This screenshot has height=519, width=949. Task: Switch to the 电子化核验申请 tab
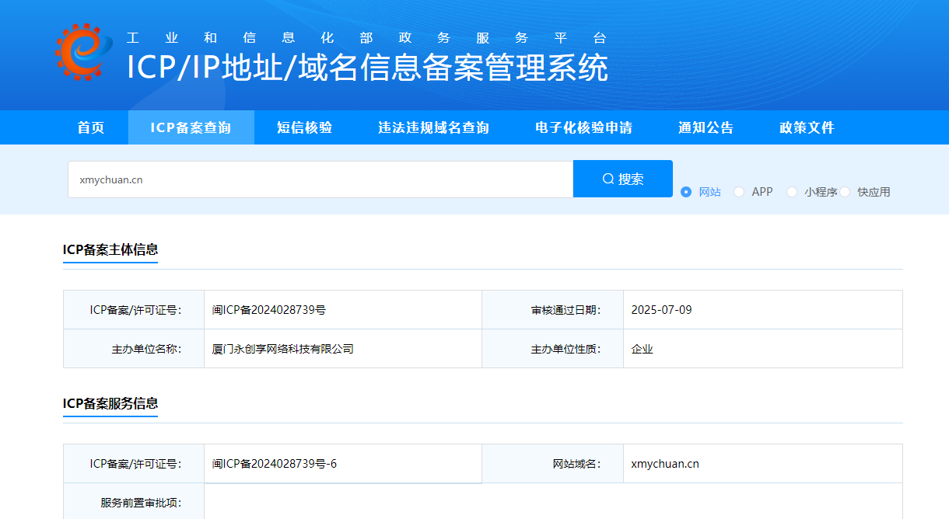point(584,127)
